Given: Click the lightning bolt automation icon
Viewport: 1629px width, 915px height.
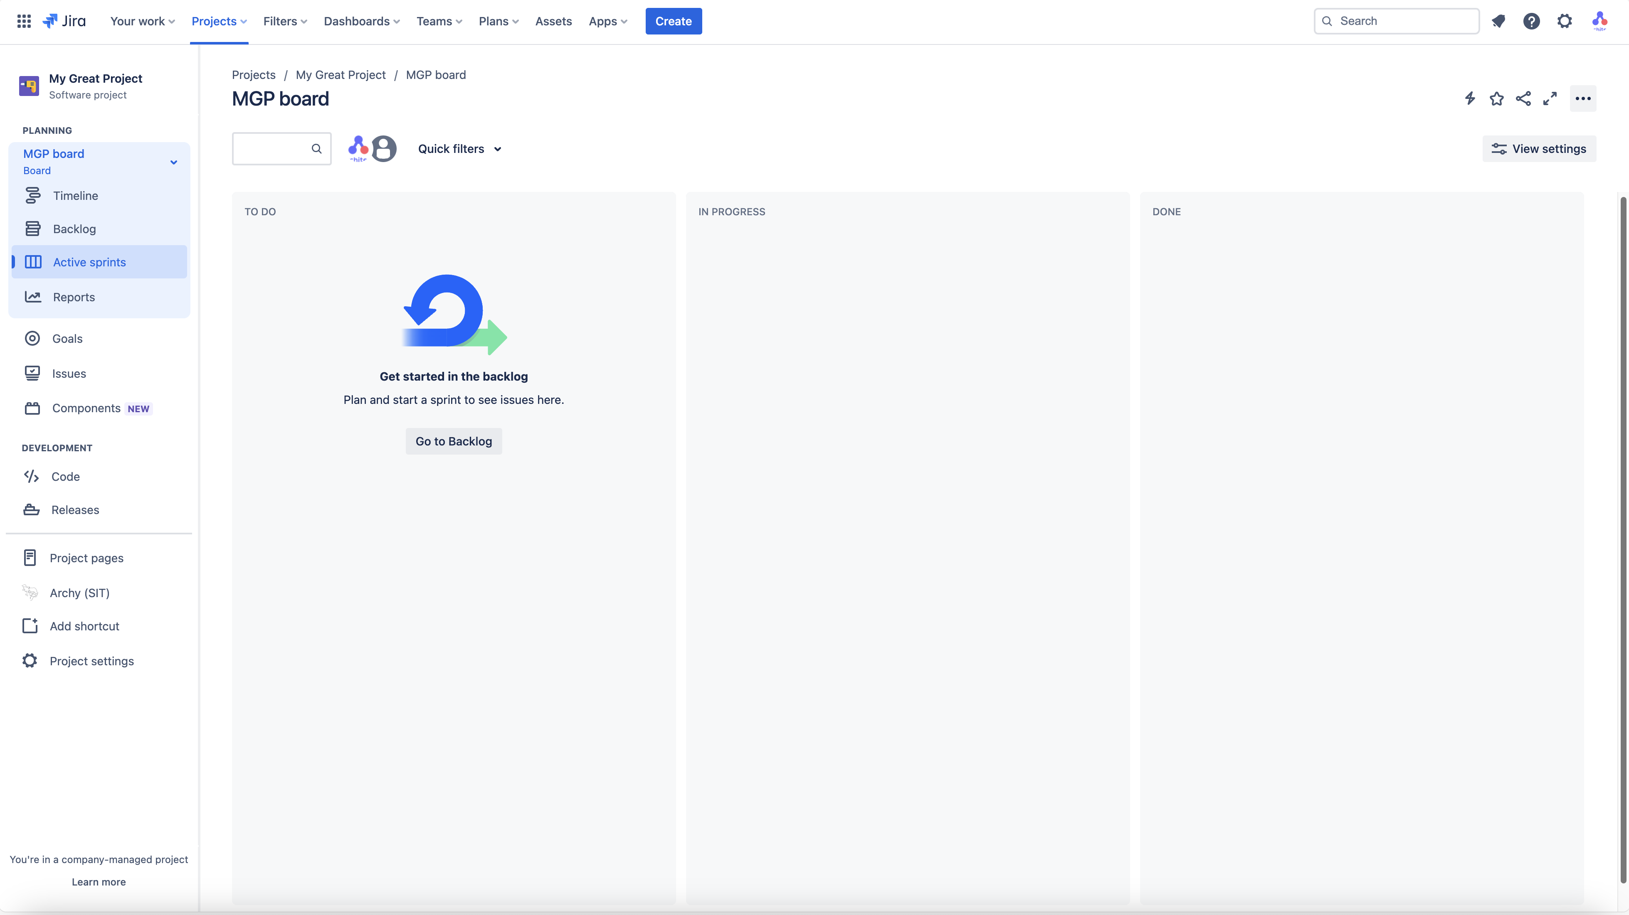Looking at the screenshot, I should click(1470, 98).
